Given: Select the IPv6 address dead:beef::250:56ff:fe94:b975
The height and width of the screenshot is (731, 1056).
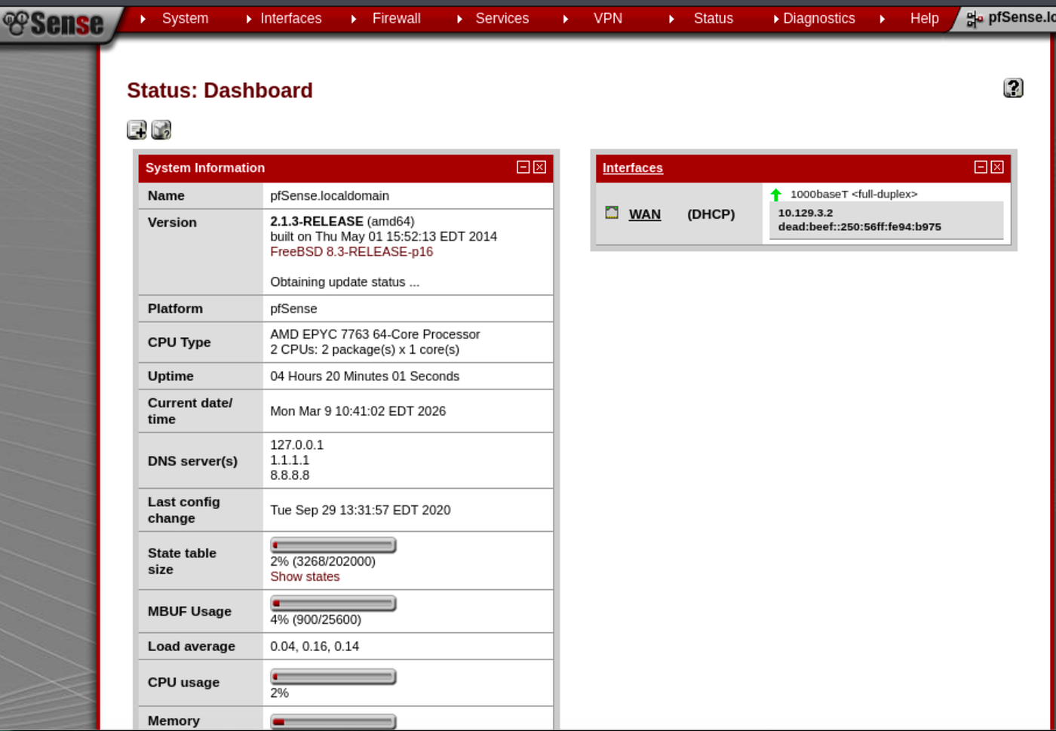Looking at the screenshot, I should point(859,226).
